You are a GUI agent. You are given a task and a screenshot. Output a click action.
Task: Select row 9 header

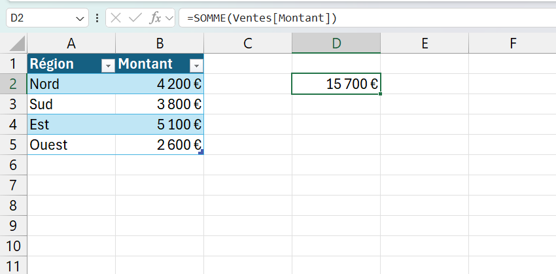[x=14, y=226]
